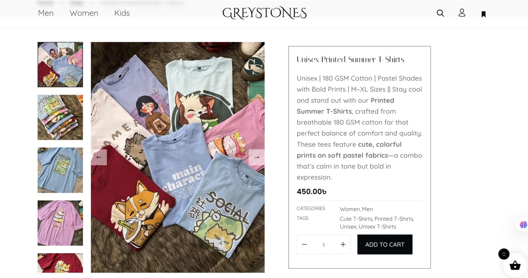Open the search magnifier icon
This screenshot has width=528, height=278.
440,13
